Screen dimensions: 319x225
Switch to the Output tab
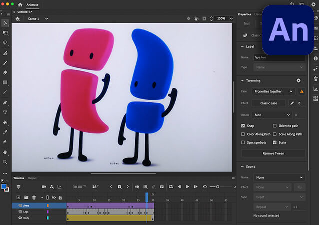(32, 178)
